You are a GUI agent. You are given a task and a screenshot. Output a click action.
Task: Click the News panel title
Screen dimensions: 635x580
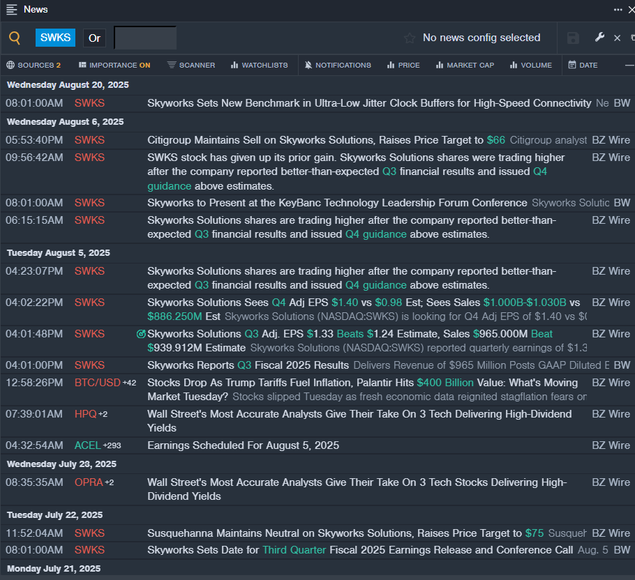(x=36, y=9)
